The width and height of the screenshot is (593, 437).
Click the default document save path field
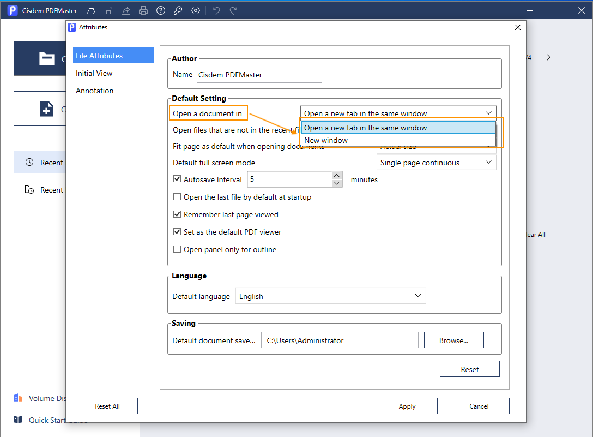(340, 340)
